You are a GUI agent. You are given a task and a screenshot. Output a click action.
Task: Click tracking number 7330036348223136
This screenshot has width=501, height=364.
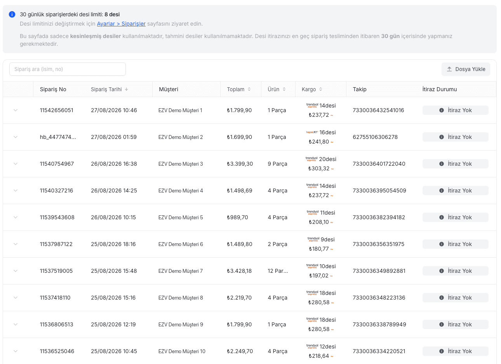point(379,298)
